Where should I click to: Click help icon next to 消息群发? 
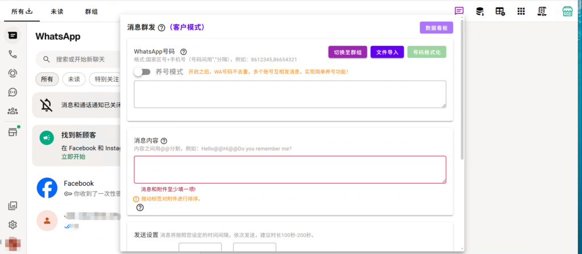coord(161,28)
